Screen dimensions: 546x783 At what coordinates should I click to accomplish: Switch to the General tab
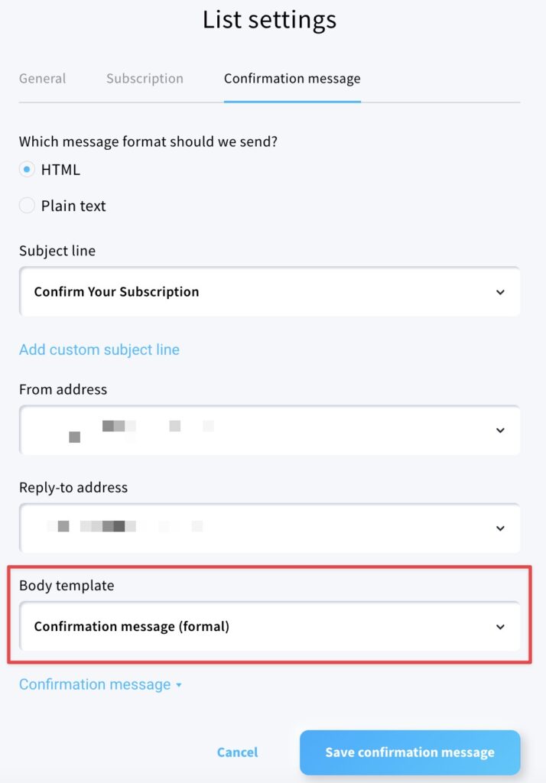(42, 78)
